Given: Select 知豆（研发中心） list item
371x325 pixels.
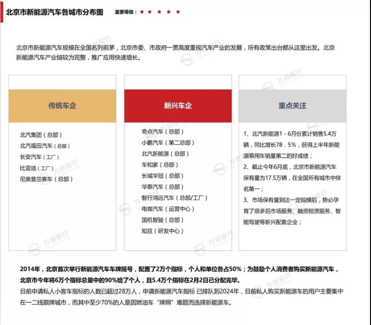Looking at the screenshot, I should [x=162, y=231].
